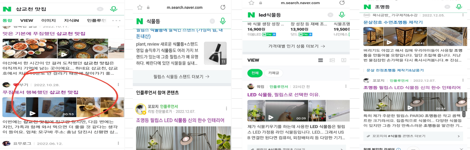Tap the bookmark star next to m.search.naver.com in 식물등 panel
Viewport: 470px width, 150px height.
coord(140,7)
